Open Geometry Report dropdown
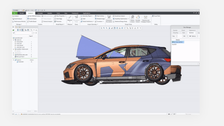The height and width of the screenshot is (126, 224). pyautogui.click(x=93, y=16)
